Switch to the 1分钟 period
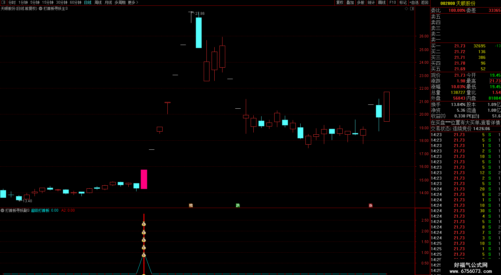Image resolution: width=501 pixels, height=275 pixels. click(23, 2)
